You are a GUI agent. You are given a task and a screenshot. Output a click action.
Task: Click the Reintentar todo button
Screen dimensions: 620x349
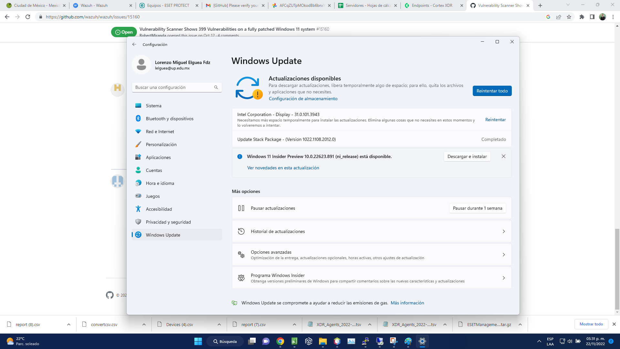[x=492, y=91]
